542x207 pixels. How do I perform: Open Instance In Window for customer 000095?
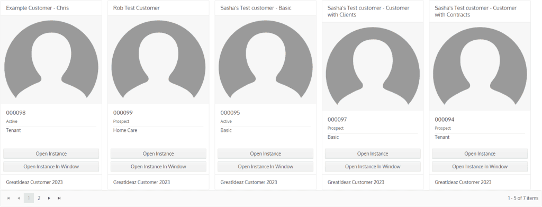click(x=266, y=167)
